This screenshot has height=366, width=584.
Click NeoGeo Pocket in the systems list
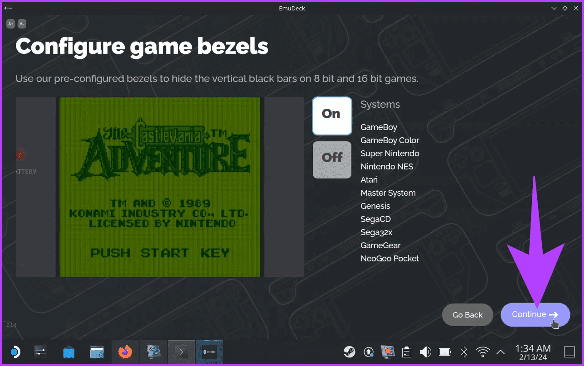389,259
